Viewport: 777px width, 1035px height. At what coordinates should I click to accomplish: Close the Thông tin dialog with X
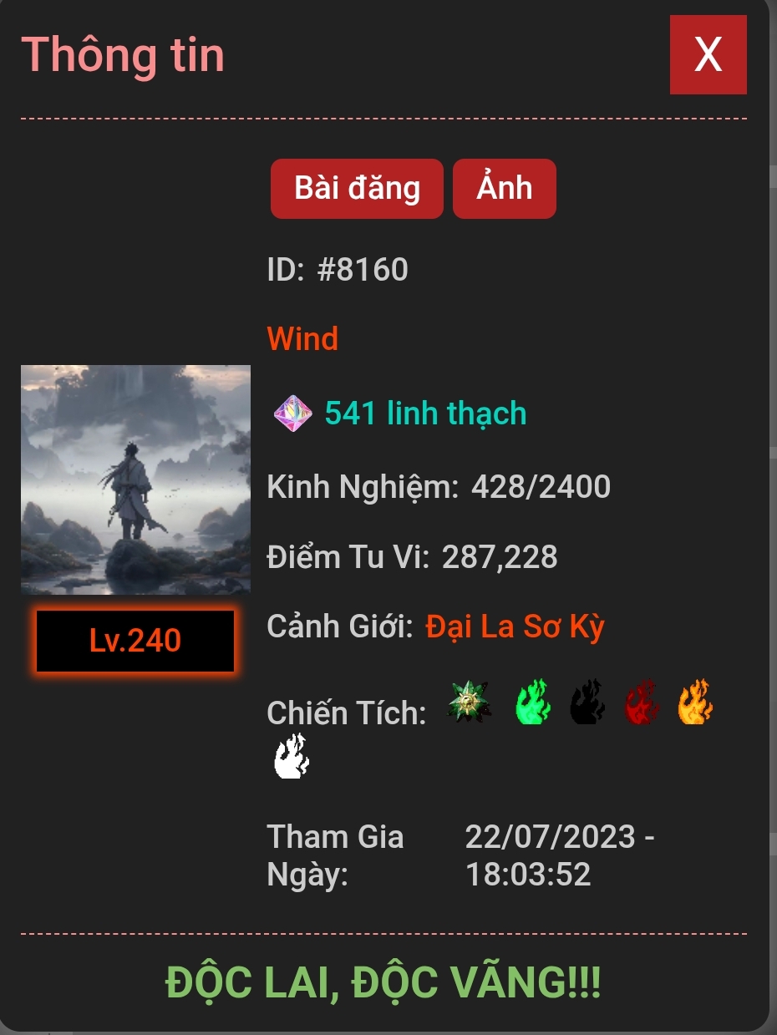(708, 55)
